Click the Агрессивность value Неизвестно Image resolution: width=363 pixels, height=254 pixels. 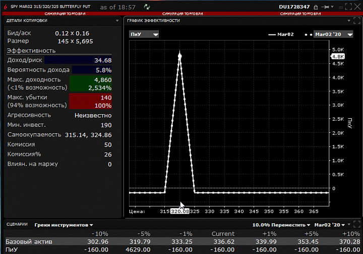tap(93, 116)
